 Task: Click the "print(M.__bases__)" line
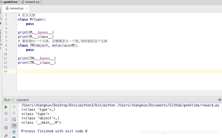point(36,33)
